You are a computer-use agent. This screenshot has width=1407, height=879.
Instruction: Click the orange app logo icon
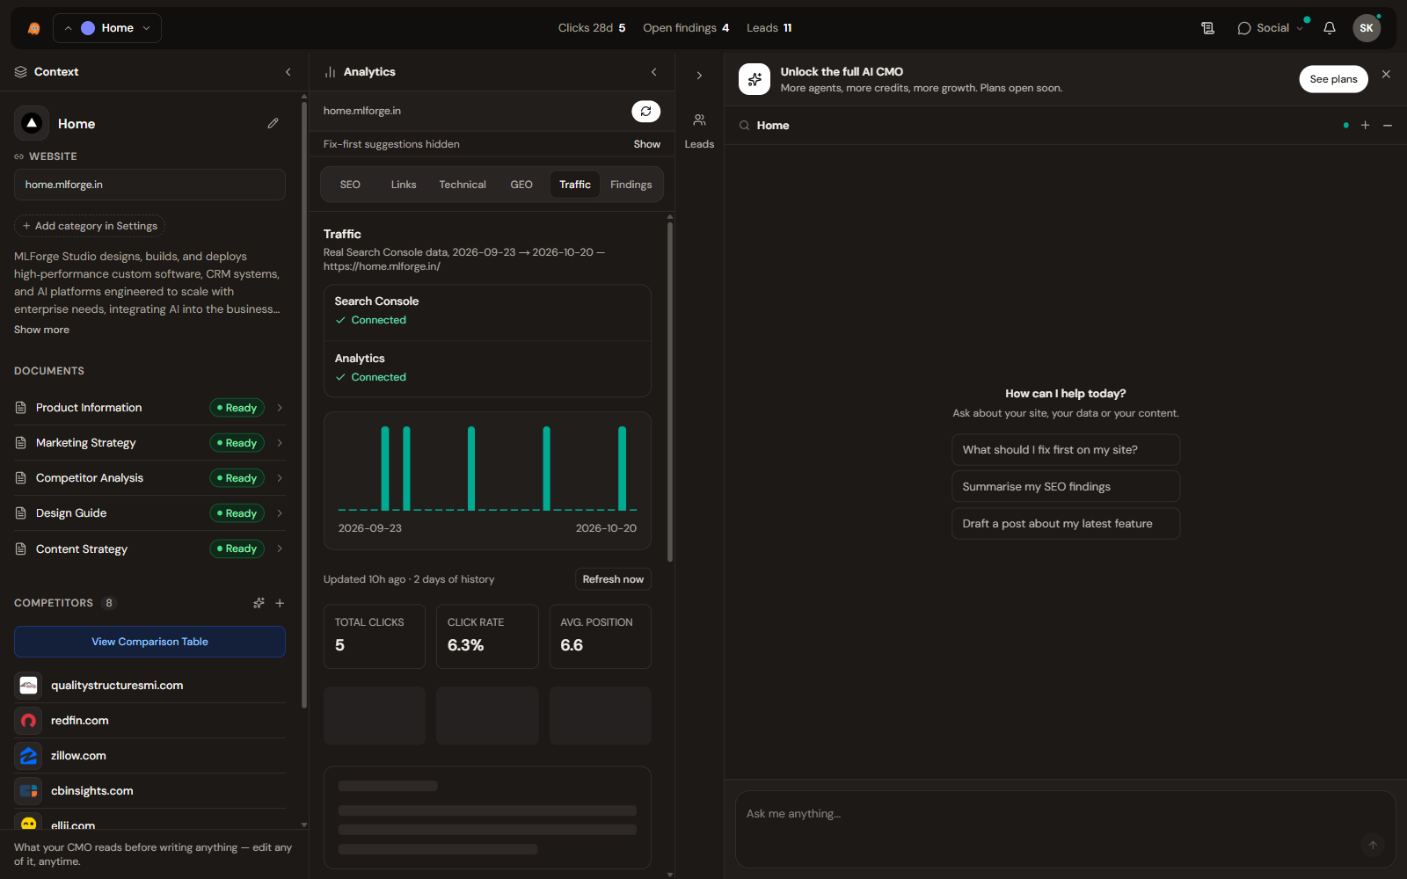coord(33,28)
